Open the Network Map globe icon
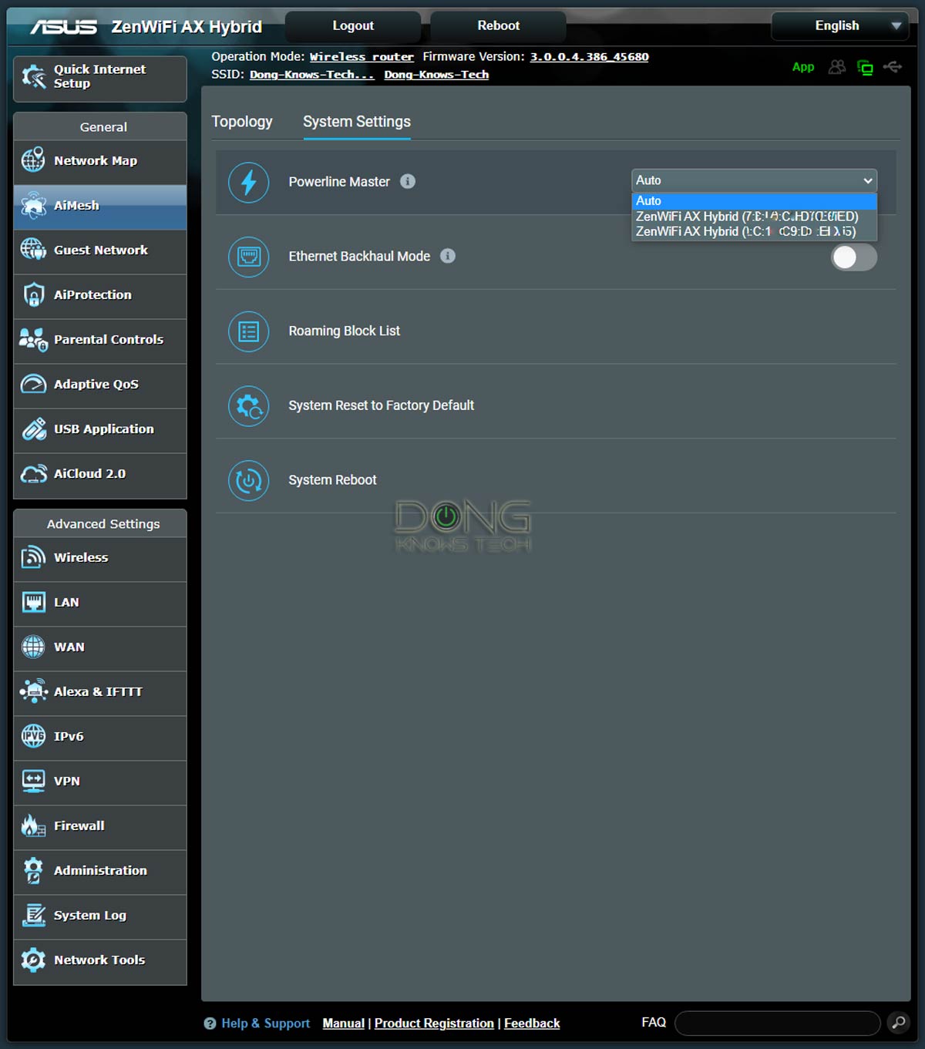The image size is (925, 1049). [x=33, y=160]
